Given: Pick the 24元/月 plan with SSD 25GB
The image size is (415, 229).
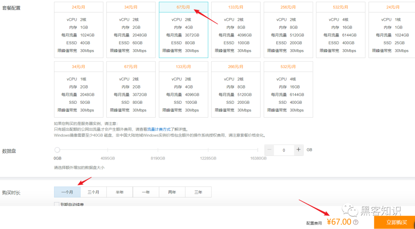Looking at the screenshot, I should click(x=392, y=30).
